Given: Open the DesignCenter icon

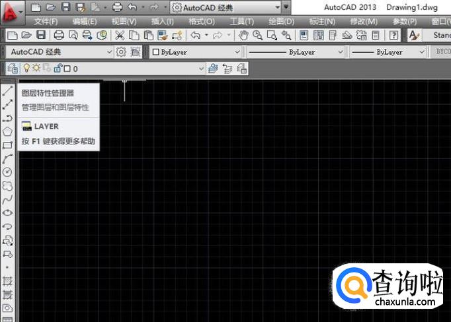Looking at the screenshot, I should click(x=318, y=36).
